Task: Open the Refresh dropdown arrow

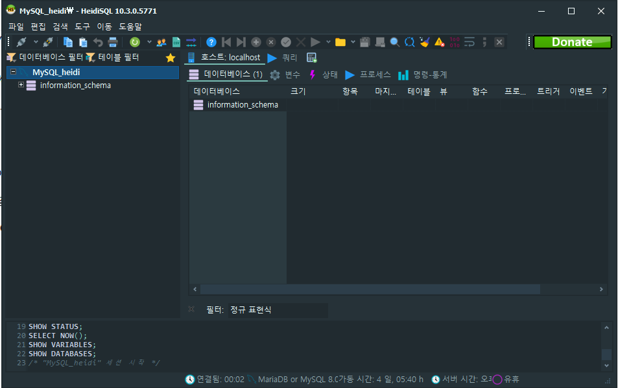Action: [x=149, y=42]
